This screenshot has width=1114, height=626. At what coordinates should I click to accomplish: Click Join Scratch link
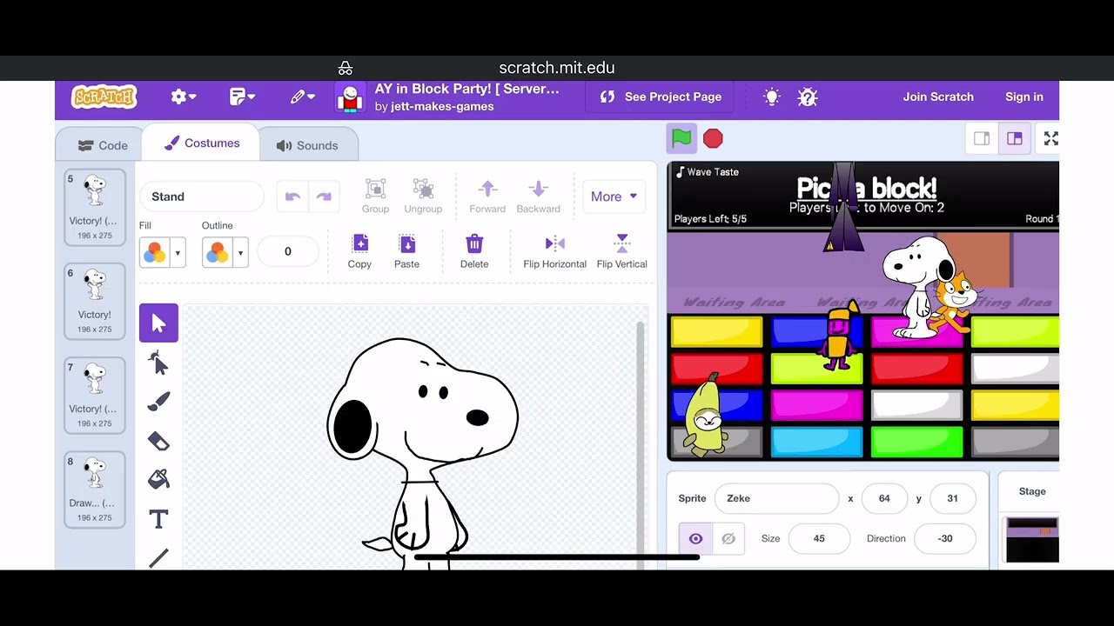(938, 97)
